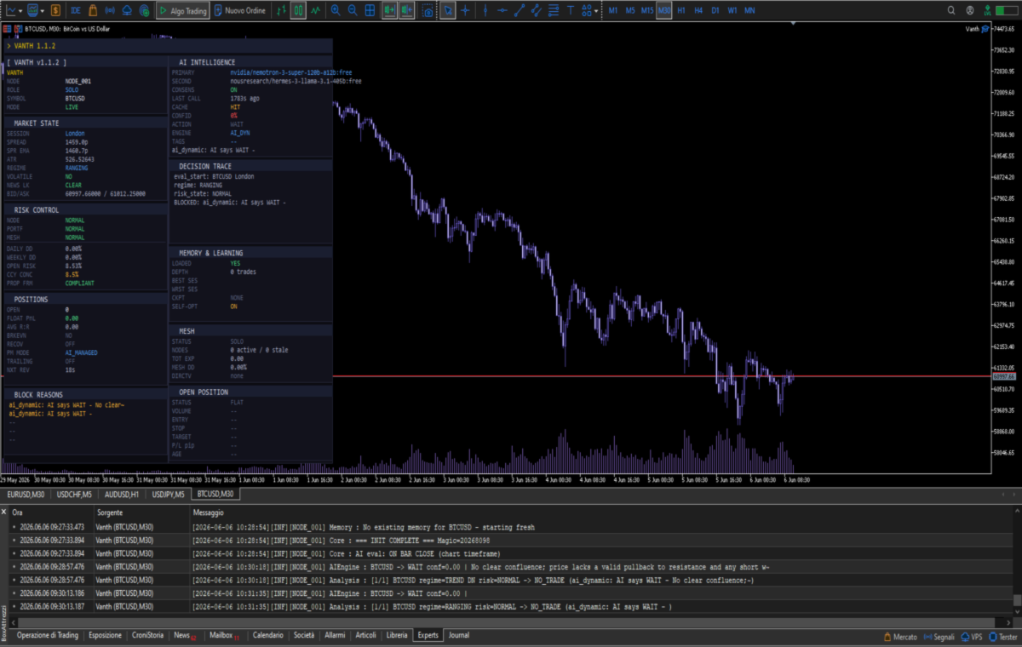
Task: Switch chart to bar chart mode
Action: [281, 10]
